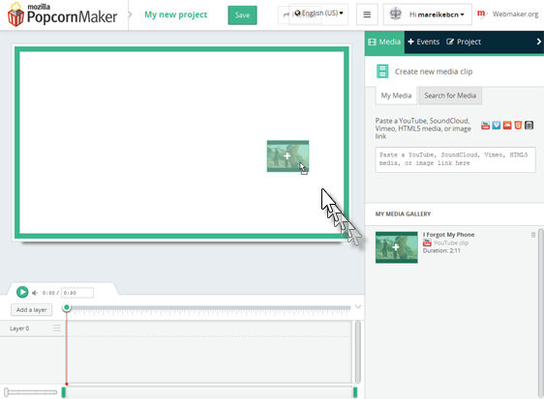Focus the media link paste field
This screenshot has height=399, width=544.
coord(455,159)
